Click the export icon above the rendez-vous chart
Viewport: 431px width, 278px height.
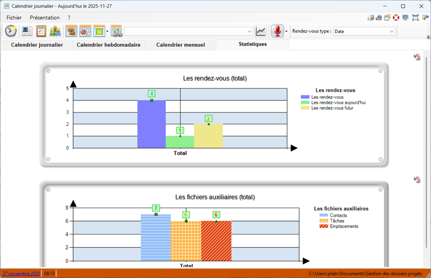[417, 57]
